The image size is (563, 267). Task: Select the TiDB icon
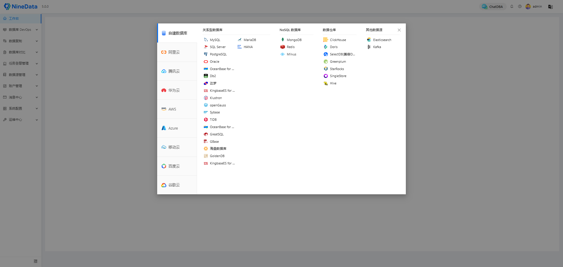[206, 120]
